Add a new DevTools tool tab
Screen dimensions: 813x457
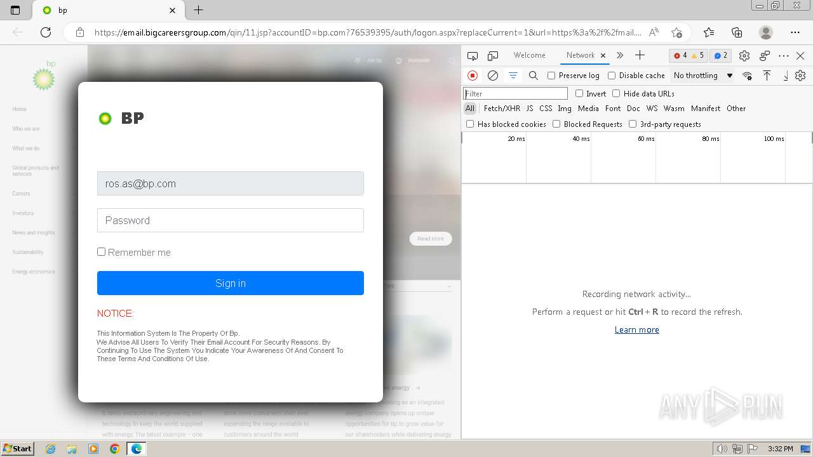(640, 55)
